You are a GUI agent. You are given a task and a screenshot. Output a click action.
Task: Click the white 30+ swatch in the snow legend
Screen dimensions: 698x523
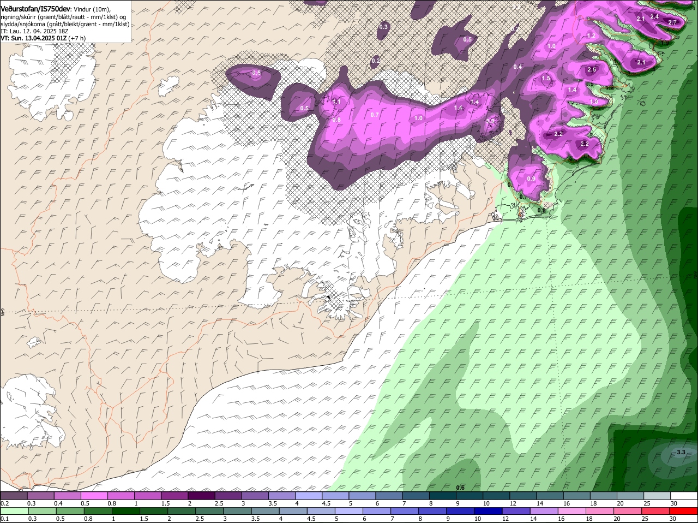[684, 495]
